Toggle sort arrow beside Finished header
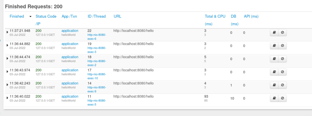 pyautogui.click(x=30, y=16)
